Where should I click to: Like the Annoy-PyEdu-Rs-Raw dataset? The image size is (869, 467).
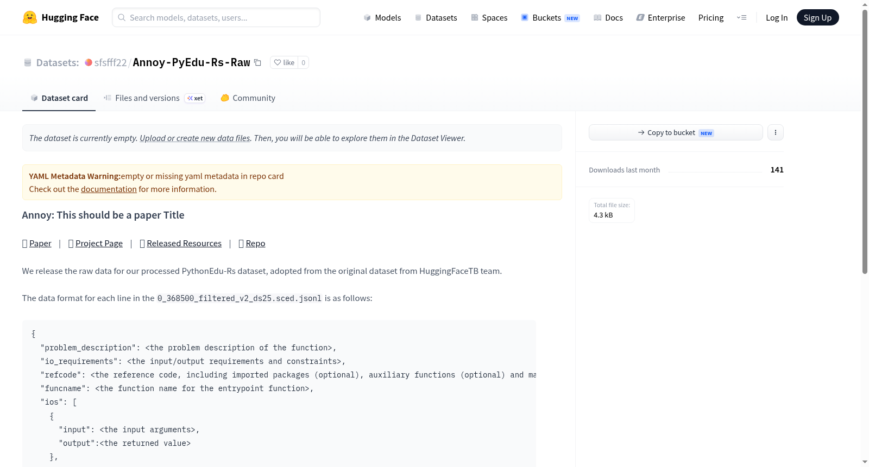(284, 62)
